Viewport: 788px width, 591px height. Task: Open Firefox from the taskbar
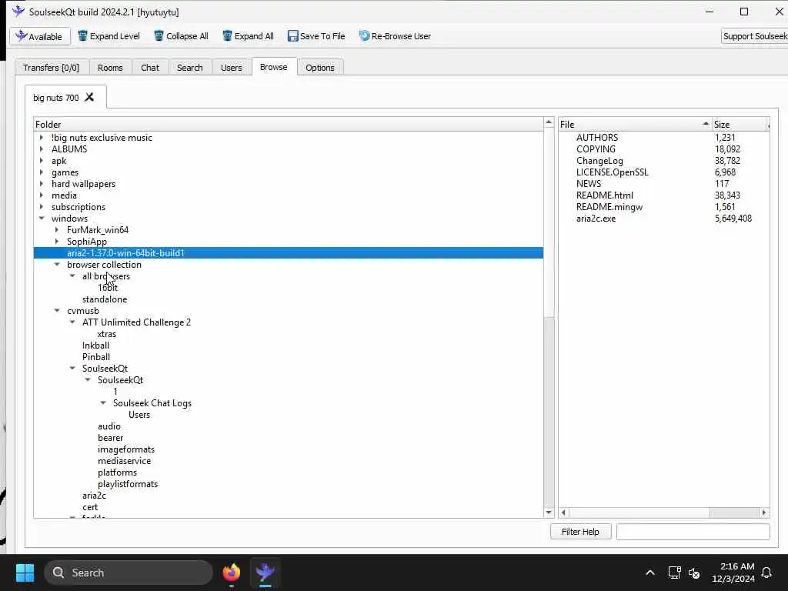coord(231,573)
